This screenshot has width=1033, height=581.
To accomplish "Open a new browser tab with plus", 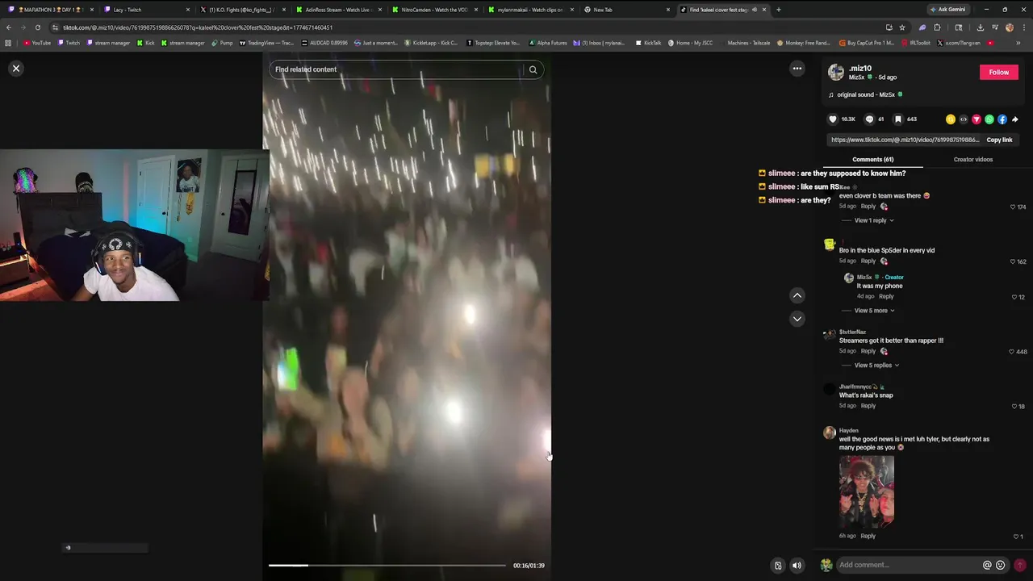I will coord(779,10).
